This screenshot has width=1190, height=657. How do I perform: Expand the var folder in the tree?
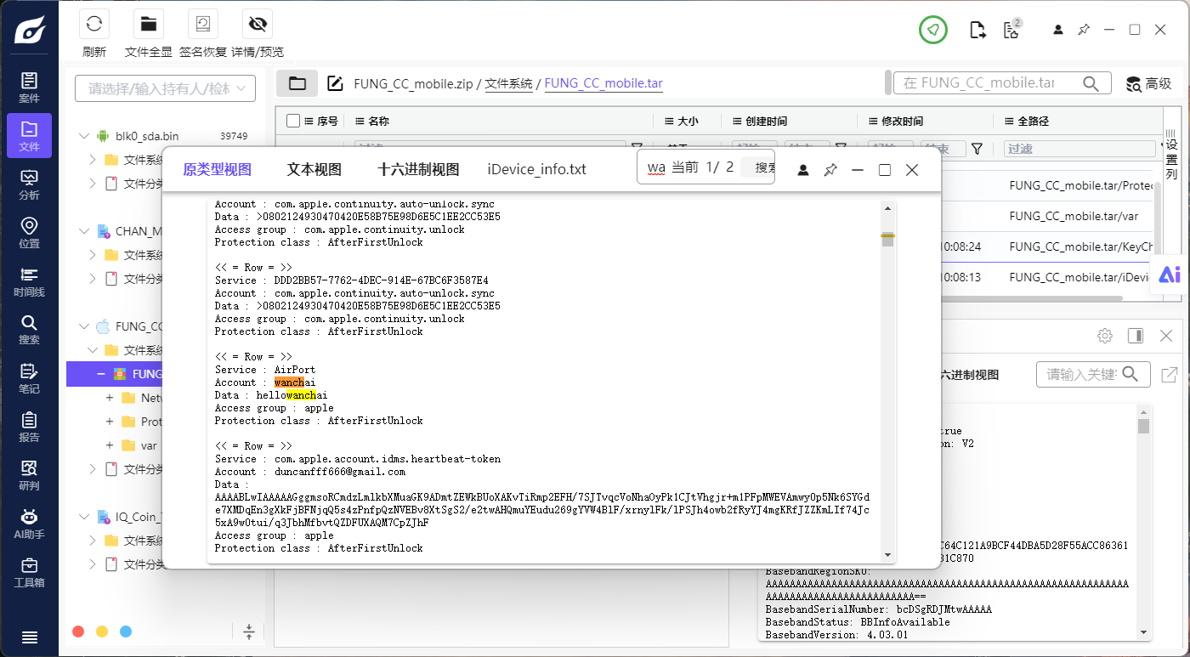pos(110,445)
